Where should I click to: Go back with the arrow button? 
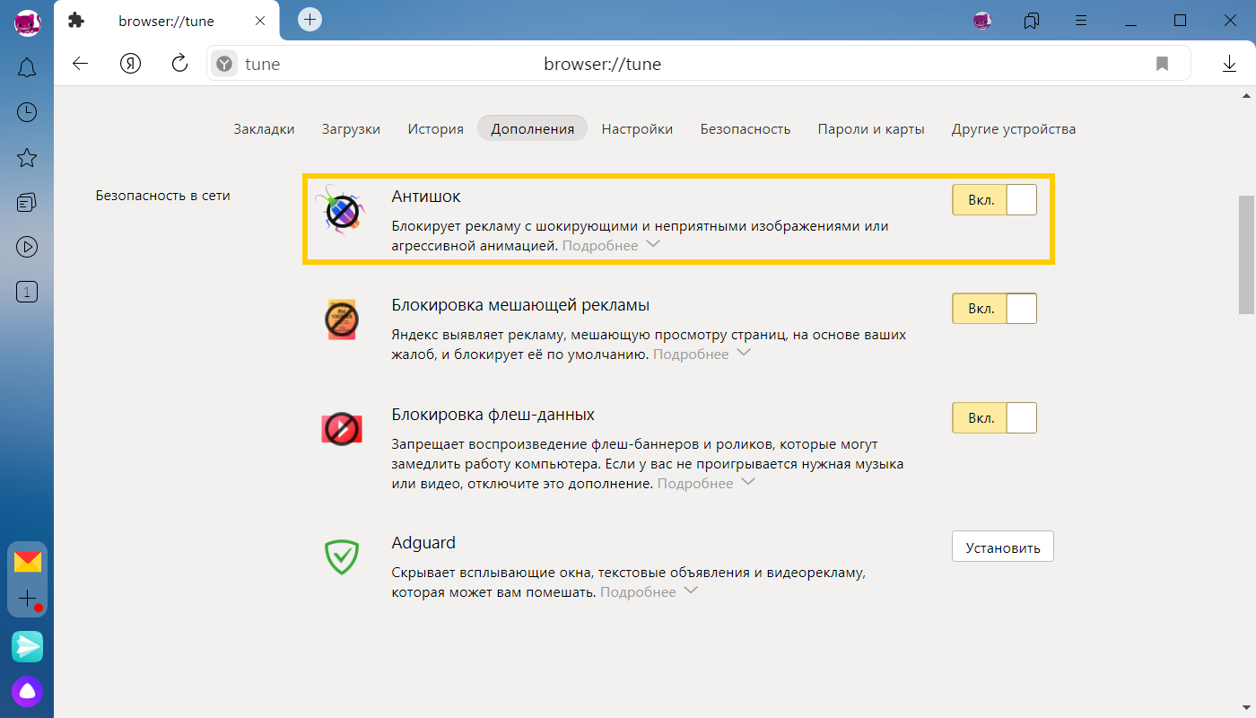(81, 64)
